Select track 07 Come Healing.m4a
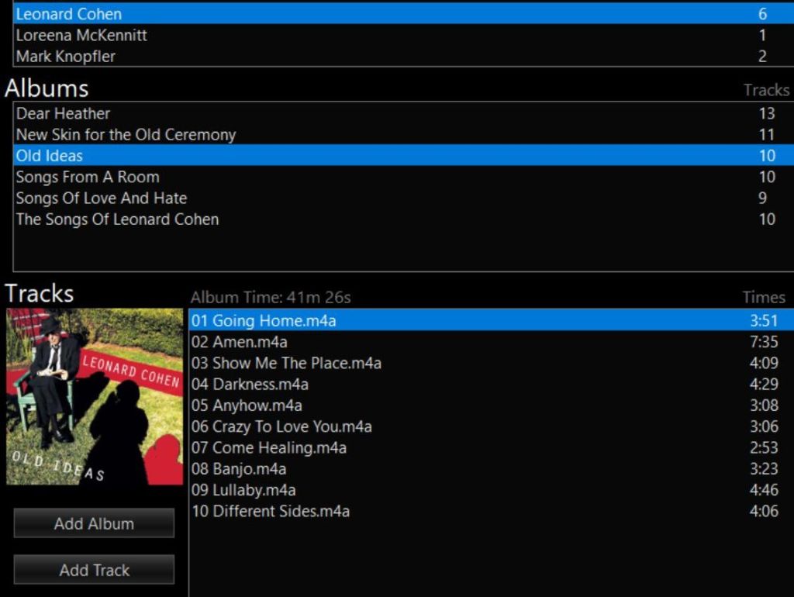 (x=268, y=448)
